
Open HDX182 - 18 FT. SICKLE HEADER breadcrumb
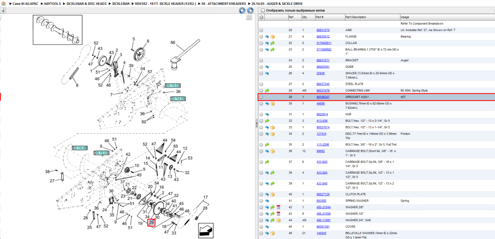click(165, 4)
